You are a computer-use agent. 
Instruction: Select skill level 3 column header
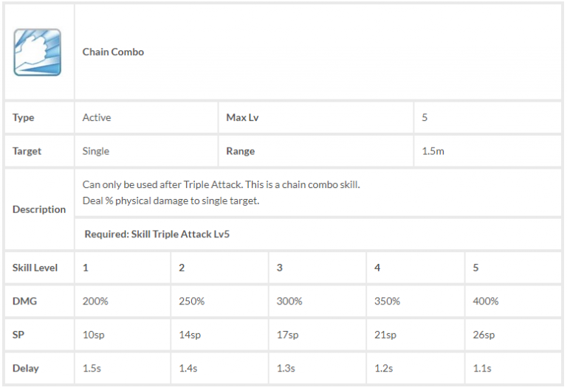(x=280, y=268)
